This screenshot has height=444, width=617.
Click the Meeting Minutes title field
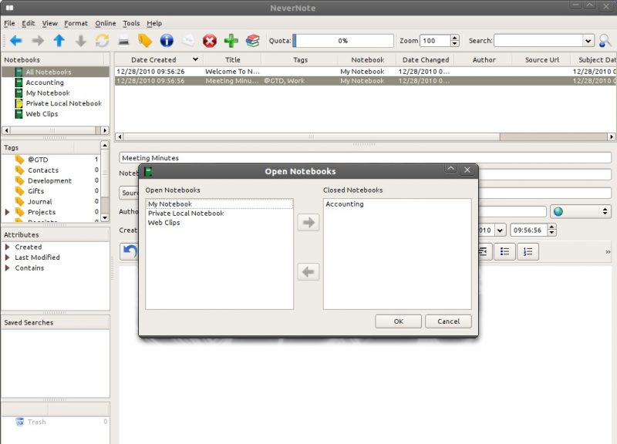(x=365, y=158)
